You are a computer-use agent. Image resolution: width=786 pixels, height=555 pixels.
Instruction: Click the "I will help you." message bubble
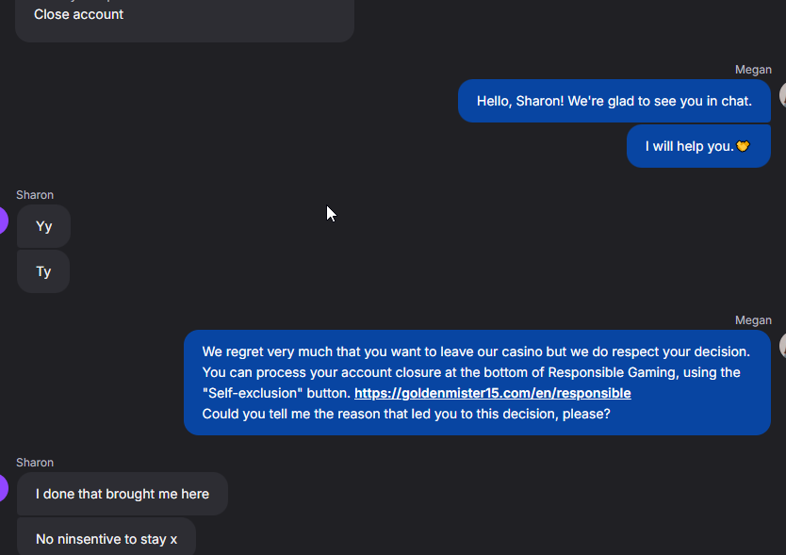click(698, 146)
